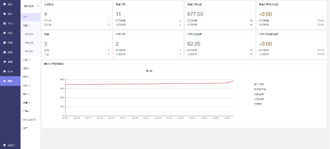Image resolution: width=330 pixels, height=149 pixels.
Task: Toggle the 客户总数 legend series
Action: pos(259,84)
